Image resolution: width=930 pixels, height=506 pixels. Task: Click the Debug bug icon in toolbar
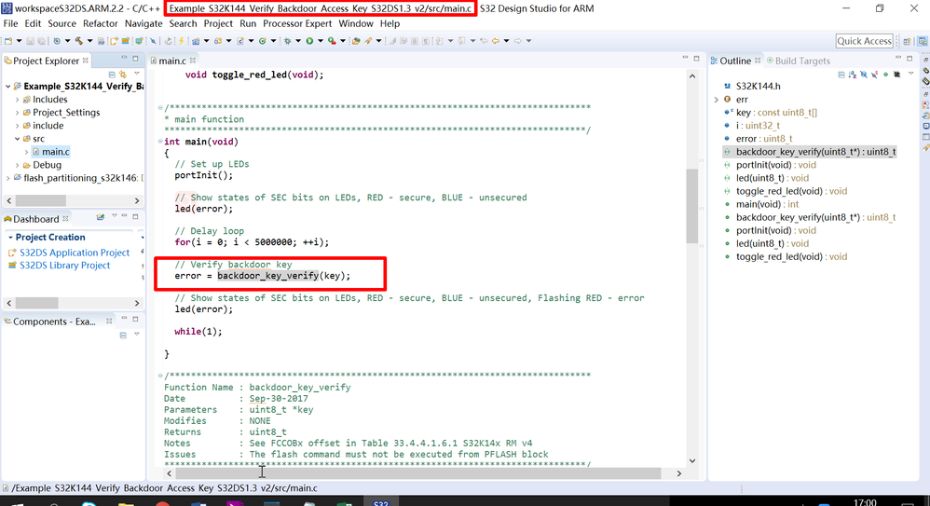(287, 41)
